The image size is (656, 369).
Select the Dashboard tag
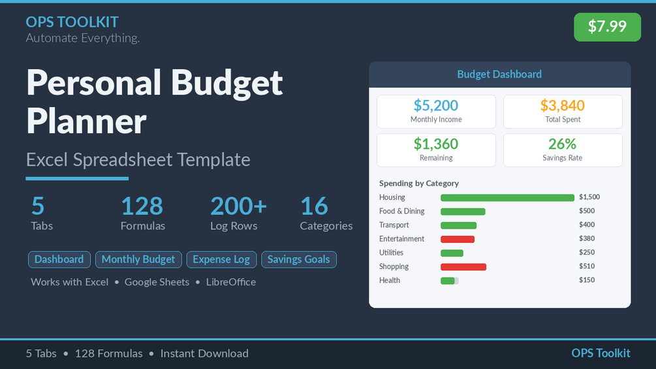coord(59,259)
